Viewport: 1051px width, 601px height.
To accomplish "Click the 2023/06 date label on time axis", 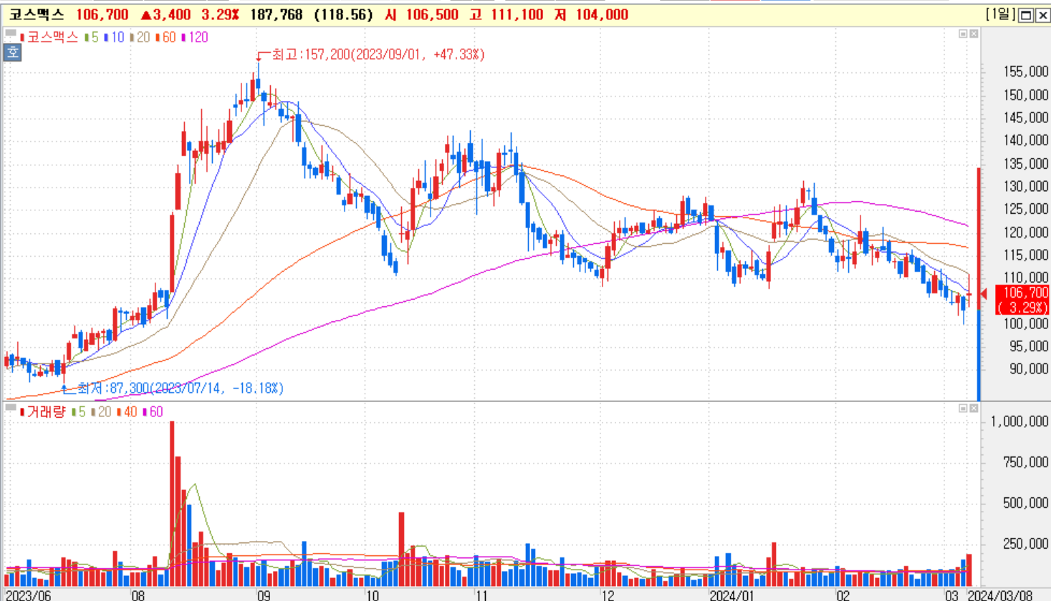I will (x=29, y=595).
